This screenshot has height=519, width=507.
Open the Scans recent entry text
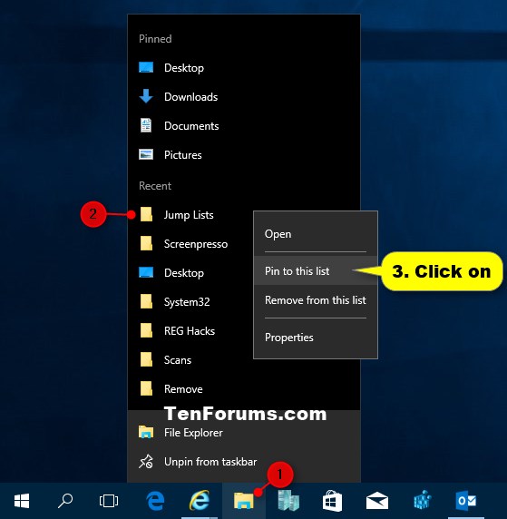click(178, 360)
